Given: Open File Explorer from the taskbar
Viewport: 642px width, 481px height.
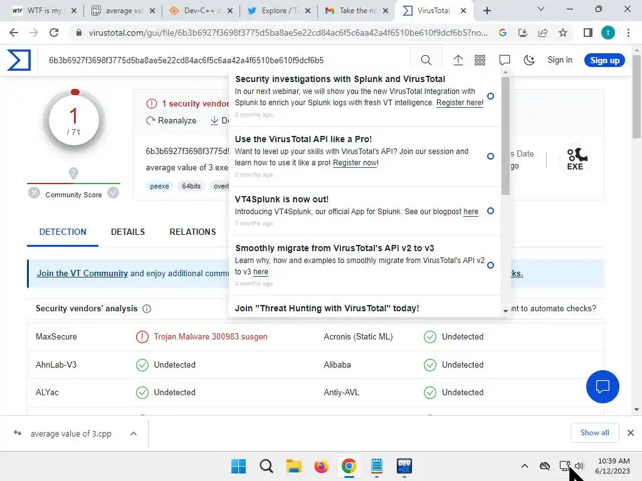Looking at the screenshot, I should [293, 466].
